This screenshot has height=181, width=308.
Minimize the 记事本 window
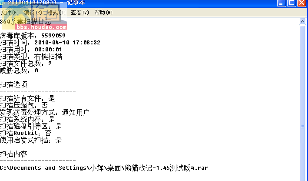point(282,3)
